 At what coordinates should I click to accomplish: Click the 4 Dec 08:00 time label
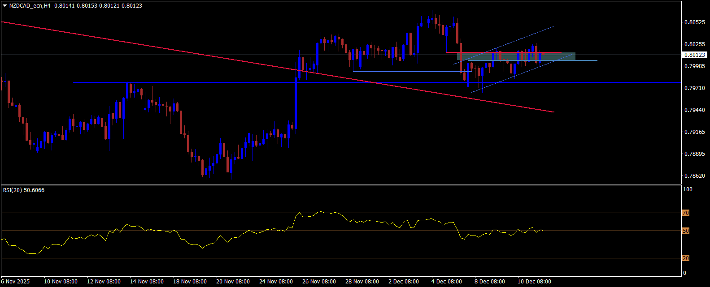click(x=447, y=282)
